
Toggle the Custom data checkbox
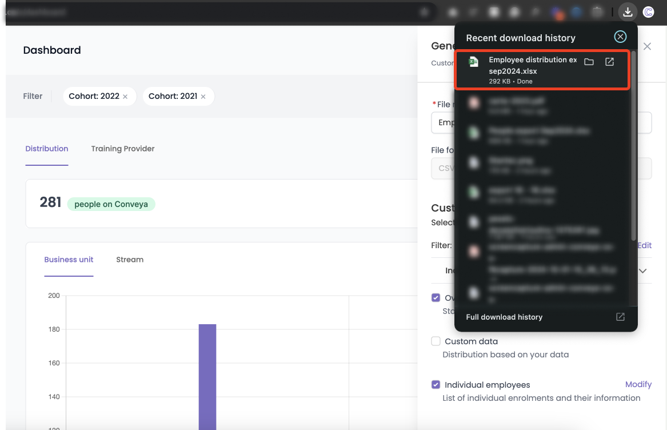(x=436, y=341)
